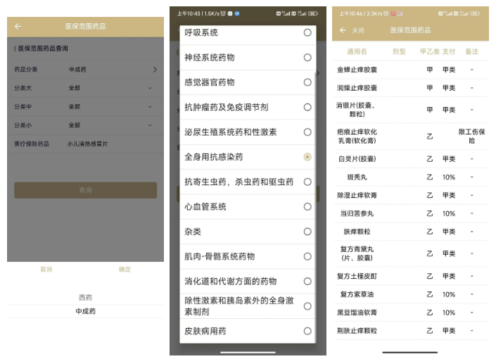
Task: Select 呼吸系统 radio button
Action: [x=307, y=33]
